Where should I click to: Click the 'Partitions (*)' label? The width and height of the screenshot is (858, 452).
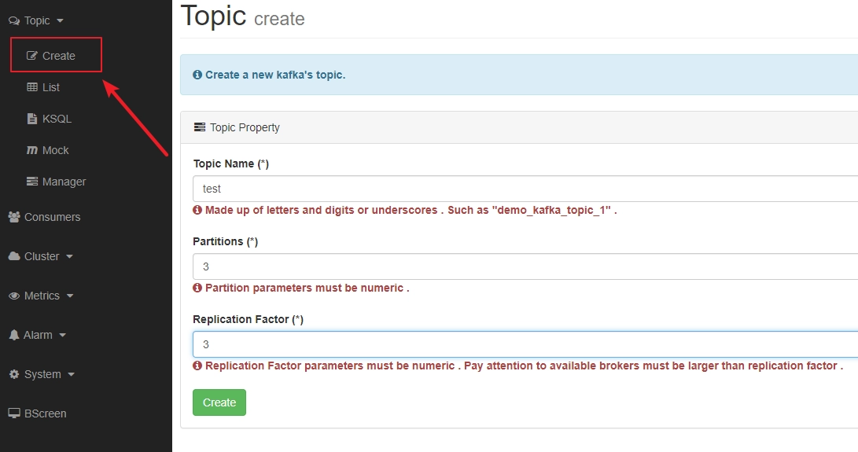[x=226, y=241]
